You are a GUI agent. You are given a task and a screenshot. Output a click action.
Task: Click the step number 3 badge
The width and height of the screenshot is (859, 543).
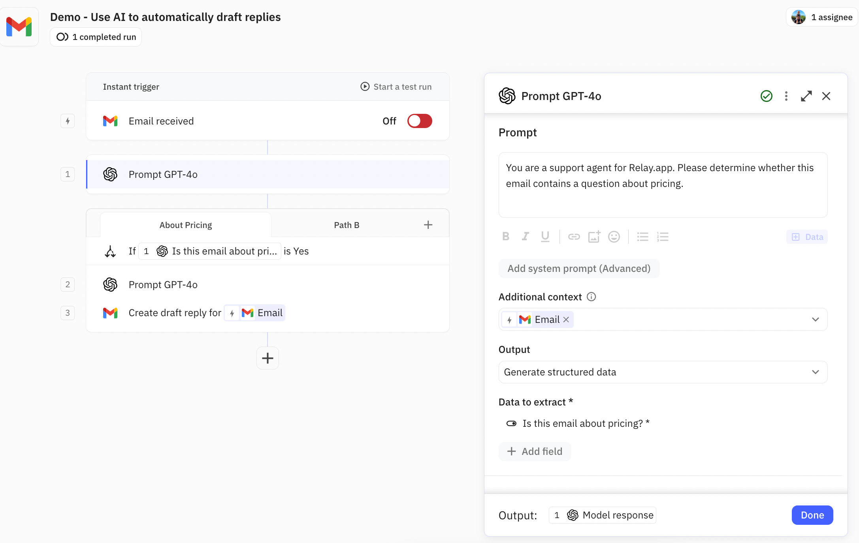click(68, 313)
